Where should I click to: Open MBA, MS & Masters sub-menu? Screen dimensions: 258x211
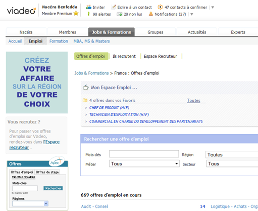91,41
